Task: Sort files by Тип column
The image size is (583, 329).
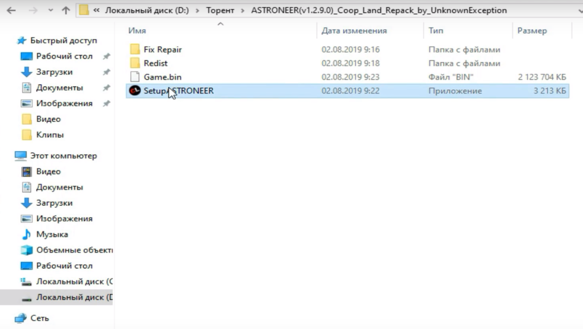Action: [x=436, y=31]
